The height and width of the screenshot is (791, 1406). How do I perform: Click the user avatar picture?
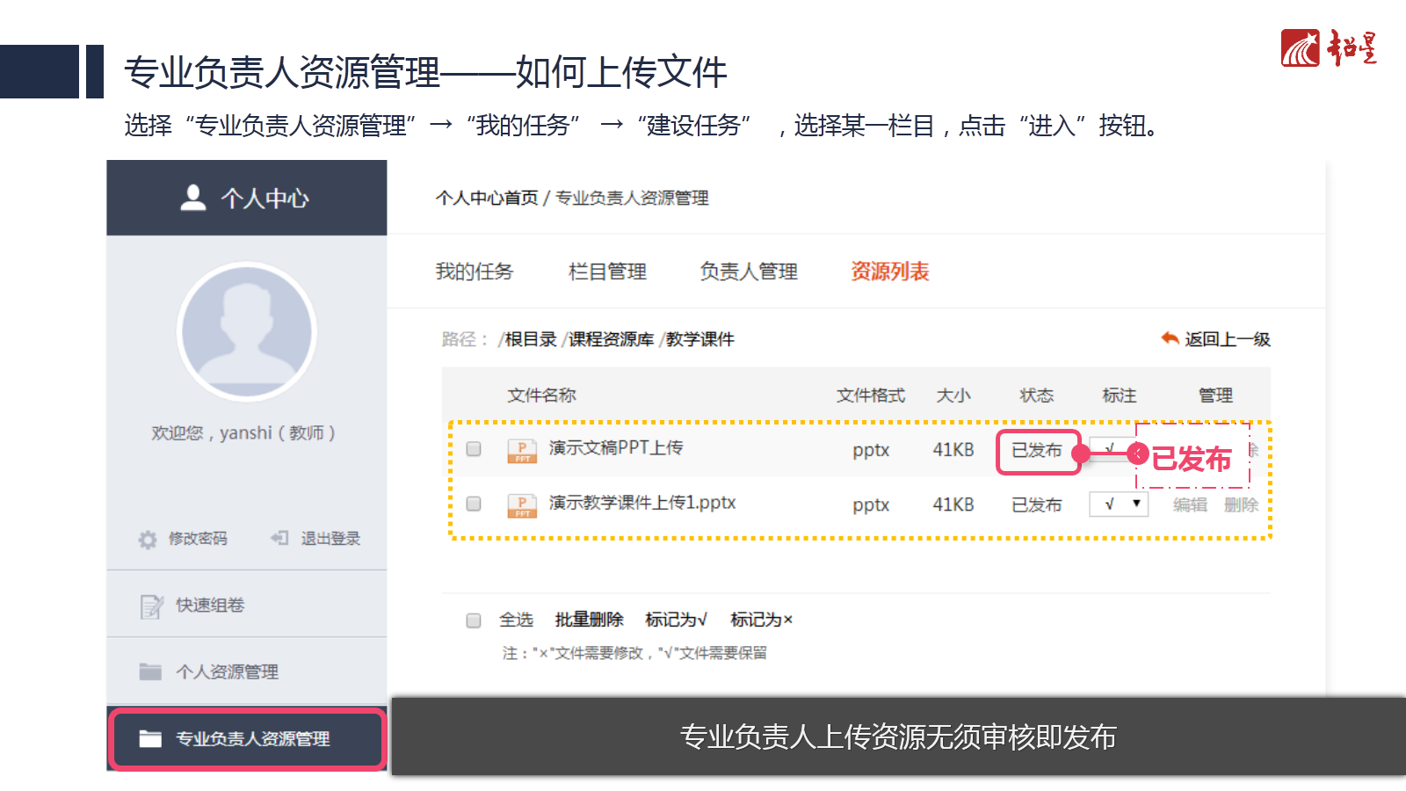coord(247,331)
